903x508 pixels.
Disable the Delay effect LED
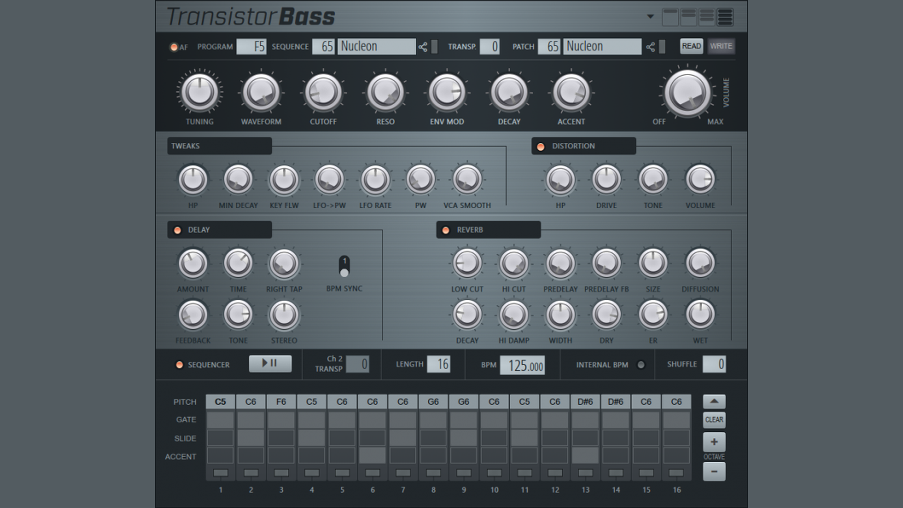[177, 230]
